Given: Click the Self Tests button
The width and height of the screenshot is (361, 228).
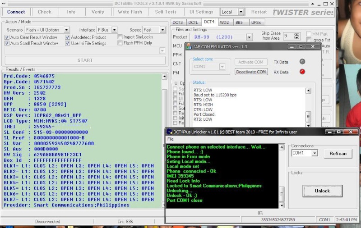Looking at the screenshot, I should [166, 12].
